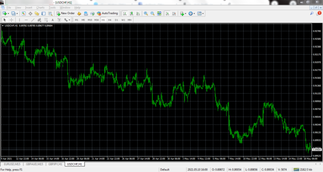Set timeframe to H4
The image size is (323, 172).
pyautogui.click(x=110, y=20)
